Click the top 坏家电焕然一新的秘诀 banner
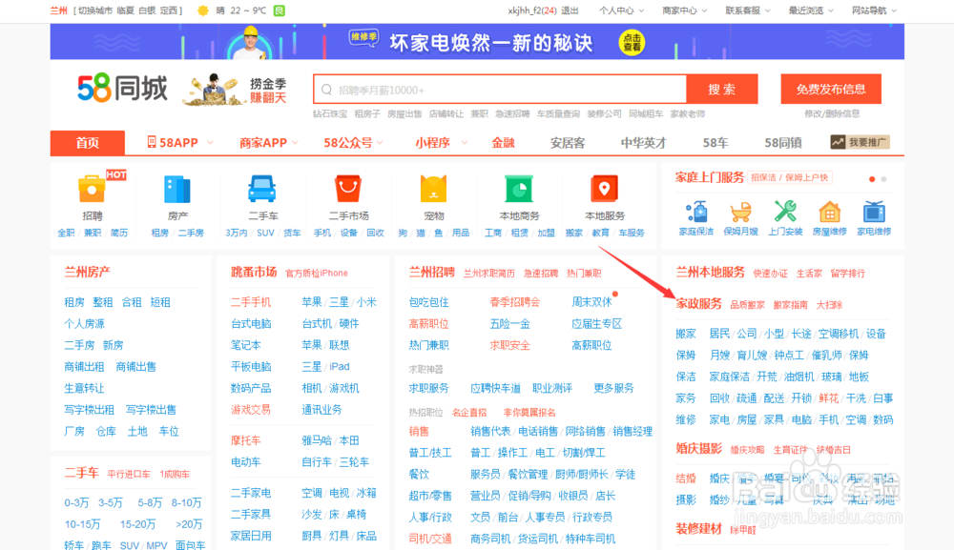 pos(477,42)
